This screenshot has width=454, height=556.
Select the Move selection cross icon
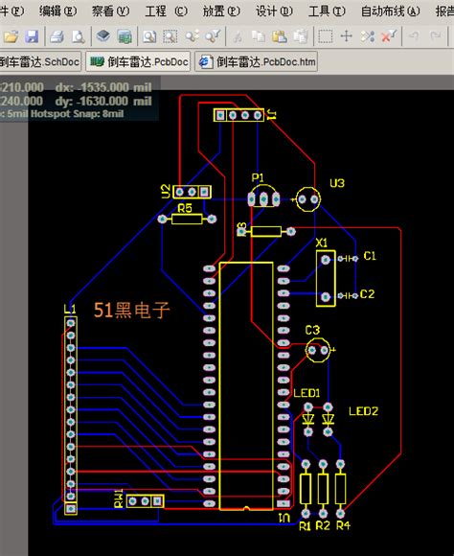point(347,36)
